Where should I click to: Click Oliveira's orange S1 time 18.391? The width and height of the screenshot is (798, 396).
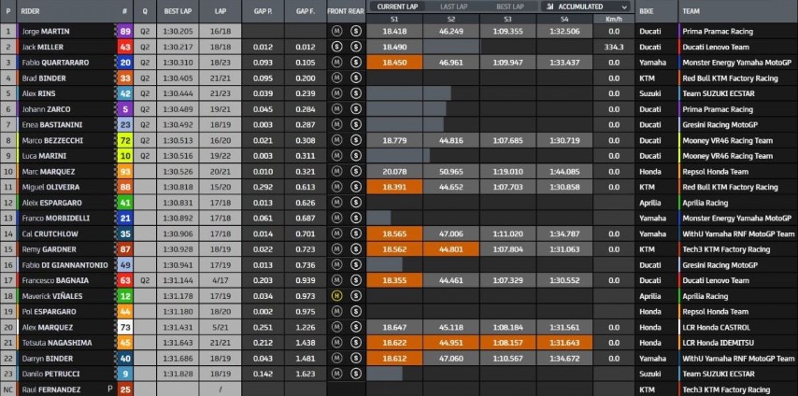394,187
